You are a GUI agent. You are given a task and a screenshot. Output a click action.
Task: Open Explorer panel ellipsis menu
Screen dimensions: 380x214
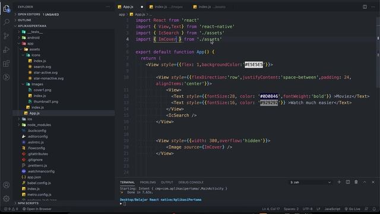[108, 7]
